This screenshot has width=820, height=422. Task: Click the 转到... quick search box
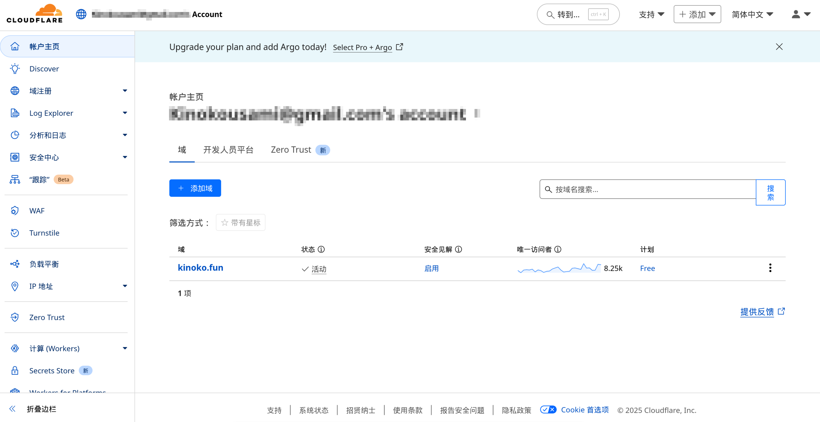click(578, 14)
